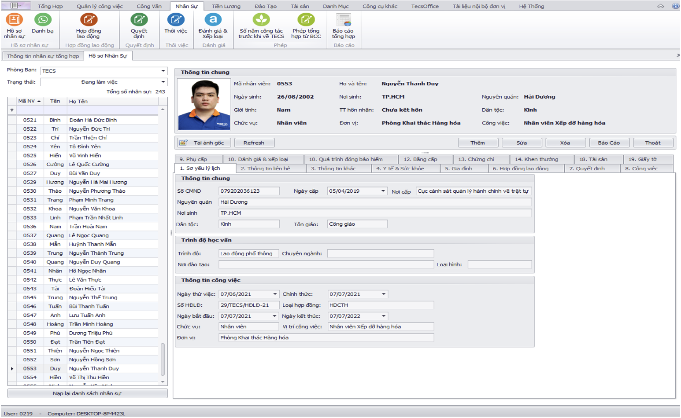Click the Thoát button

point(653,143)
